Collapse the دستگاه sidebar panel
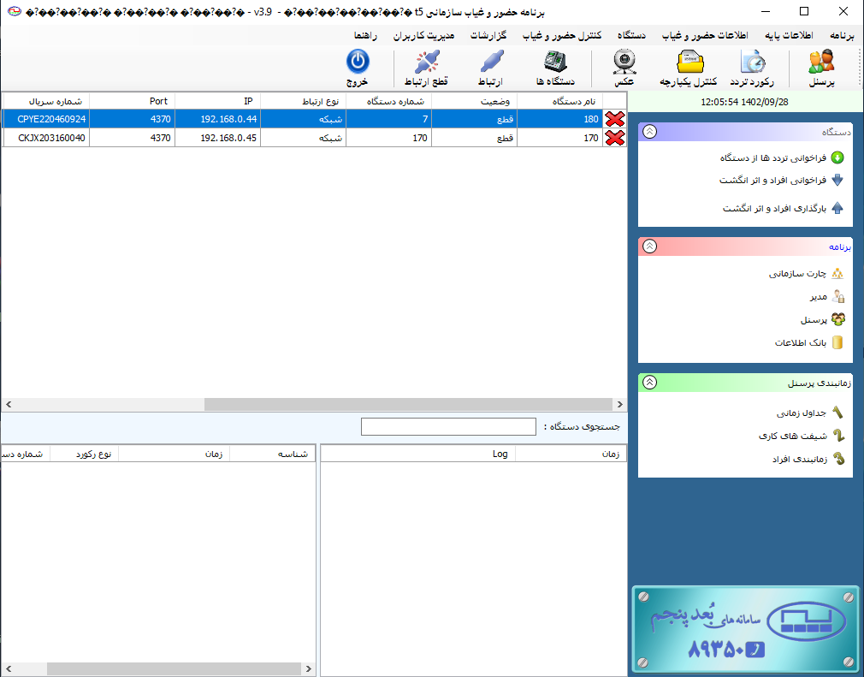The width and height of the screenshot is (864, 677). [649, 132]
